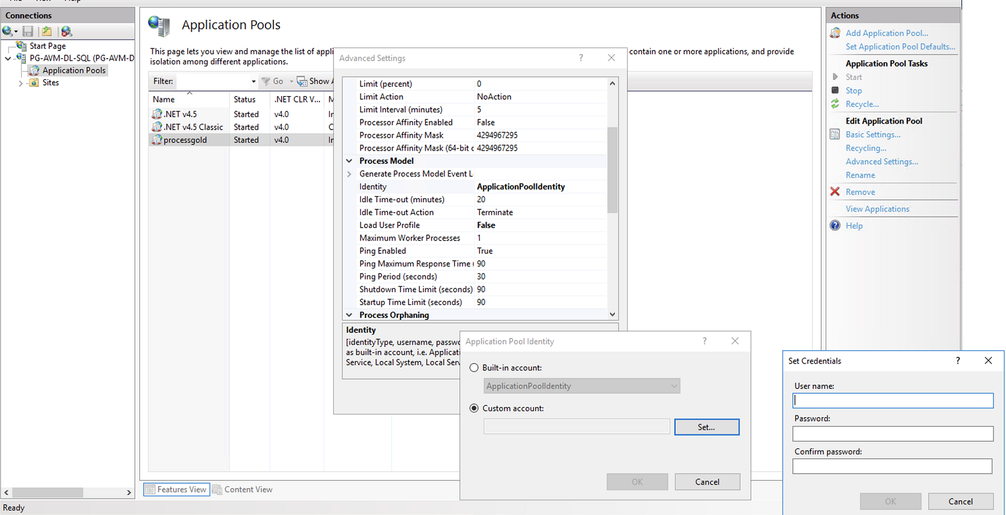Click help question mark in Advanced Settings title
Screen dimensions: 1006x515
(x=581, y=58)
